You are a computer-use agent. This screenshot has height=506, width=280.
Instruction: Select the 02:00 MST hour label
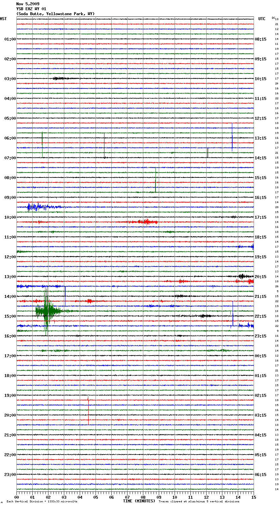pyautogui.click(x=10, y=59)
